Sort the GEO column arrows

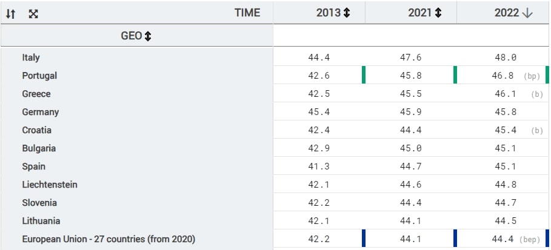coord(149,36)
